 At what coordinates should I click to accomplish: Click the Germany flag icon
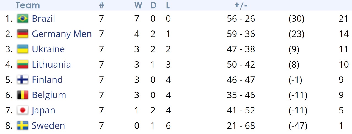point(23,34)
